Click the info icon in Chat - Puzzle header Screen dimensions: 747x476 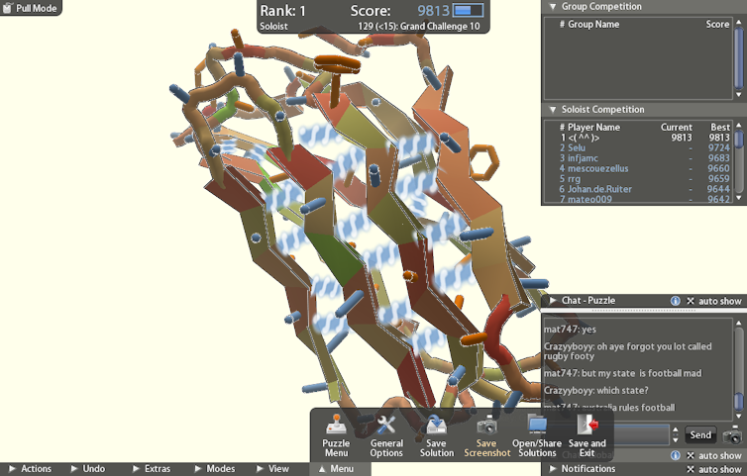[675, 301]
